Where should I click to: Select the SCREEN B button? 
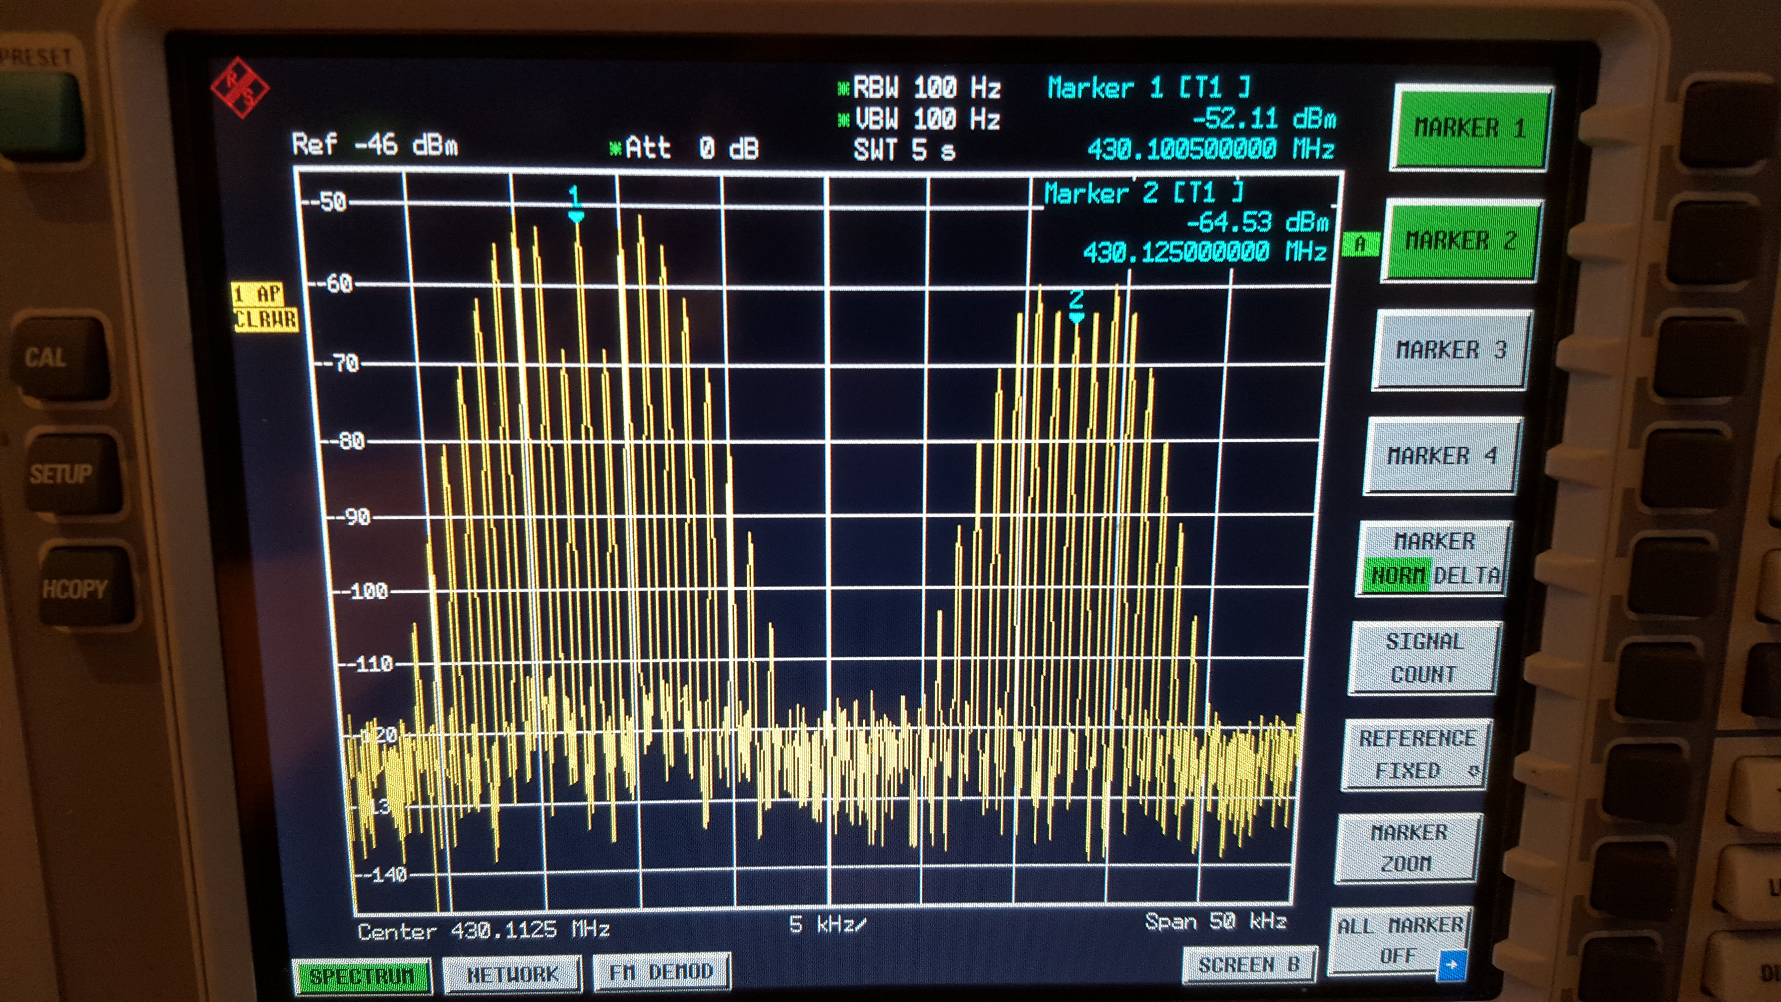(1249, 964)
